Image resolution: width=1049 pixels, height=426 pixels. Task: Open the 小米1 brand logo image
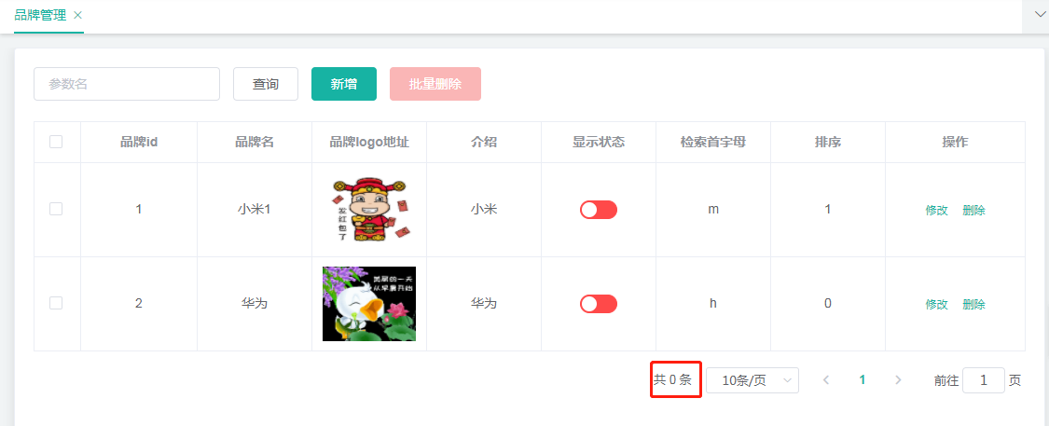pos(369,210)
